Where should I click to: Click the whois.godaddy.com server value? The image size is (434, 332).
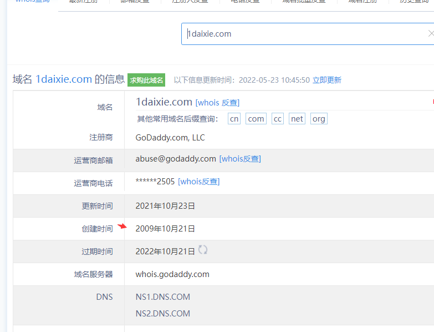click(x=172, y=274)
